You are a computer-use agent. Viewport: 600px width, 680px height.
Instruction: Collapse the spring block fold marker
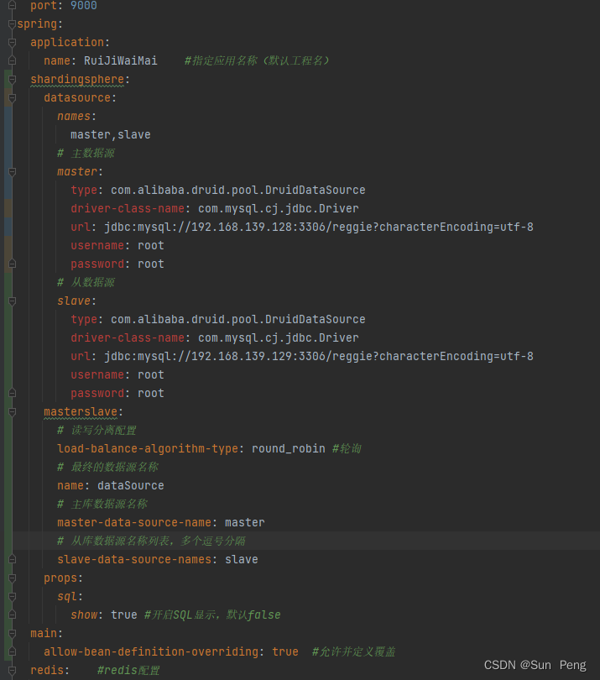[12, 24]
